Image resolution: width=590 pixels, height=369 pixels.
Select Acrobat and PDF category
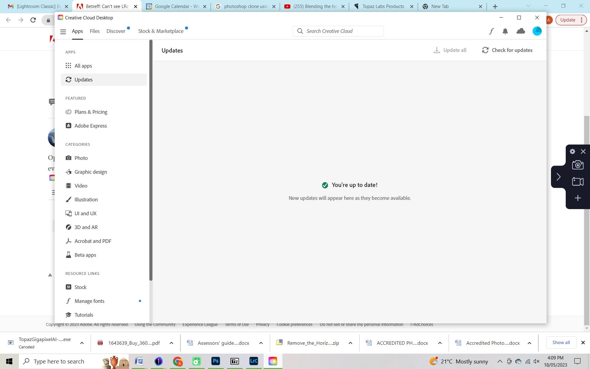93,241
